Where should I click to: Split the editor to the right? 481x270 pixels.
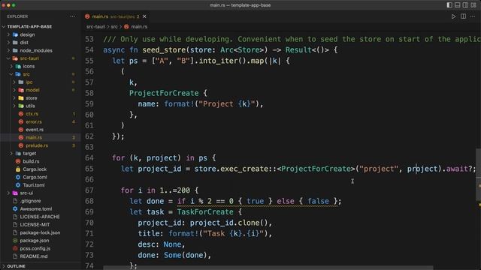(463, 16)
